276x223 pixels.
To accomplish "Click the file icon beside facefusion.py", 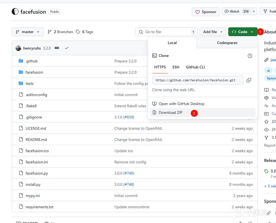I will click(x=21, y=173).
